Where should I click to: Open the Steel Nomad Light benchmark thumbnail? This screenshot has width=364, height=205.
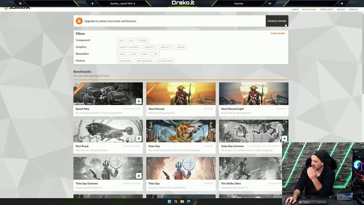coord(254,94)
